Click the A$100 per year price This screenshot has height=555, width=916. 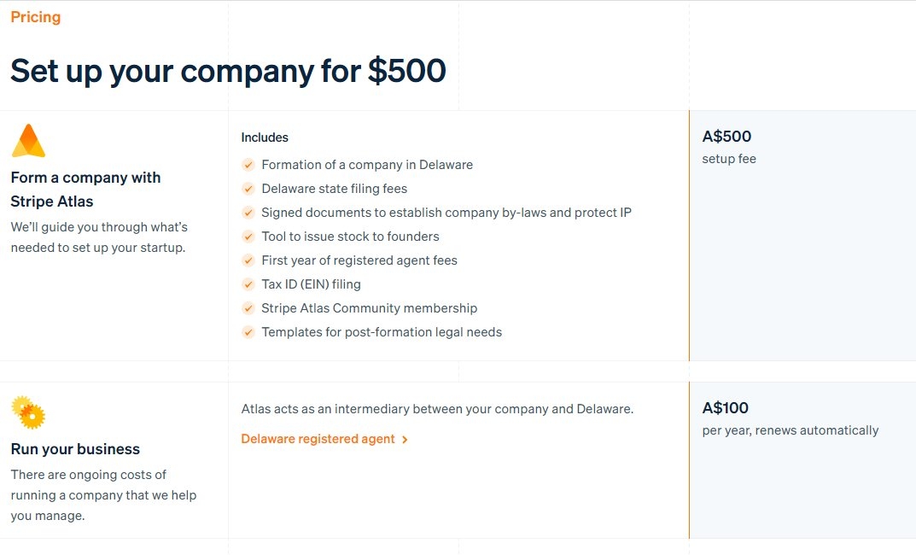(725, 408)
